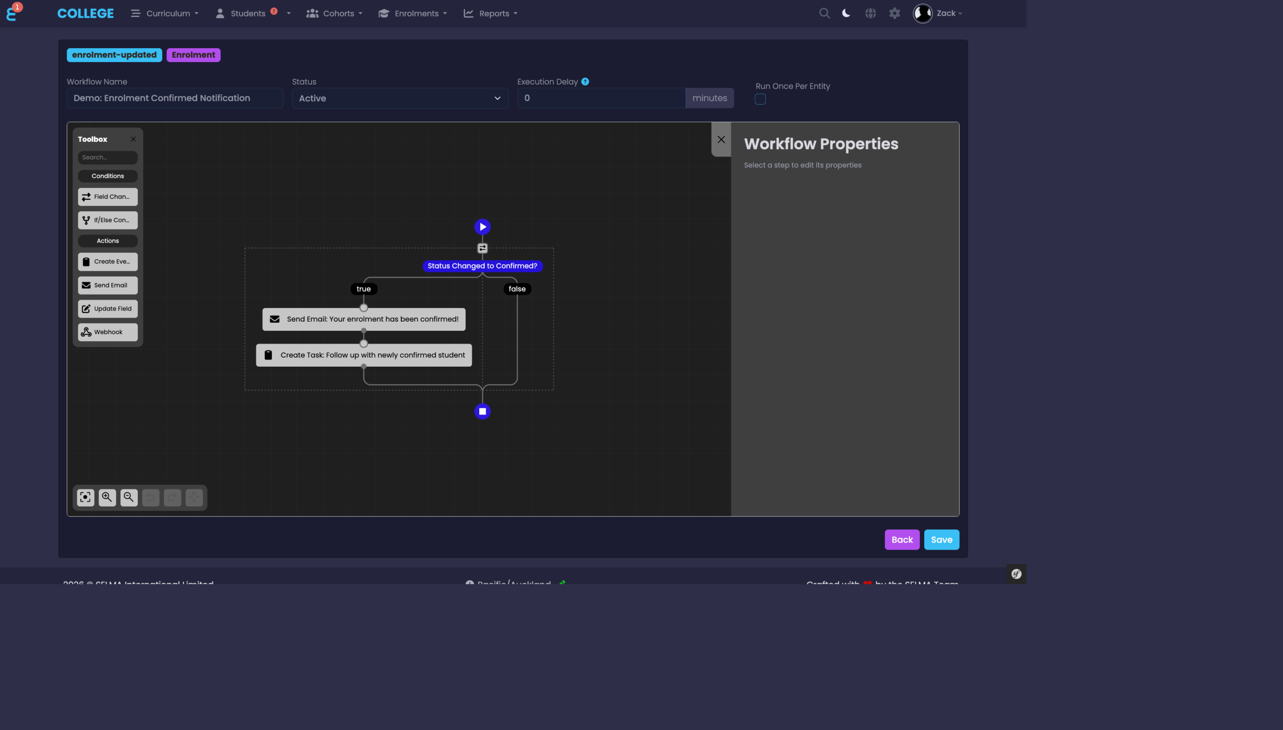
Task: Open the Enrolments menu
Action: pos(412,13)
